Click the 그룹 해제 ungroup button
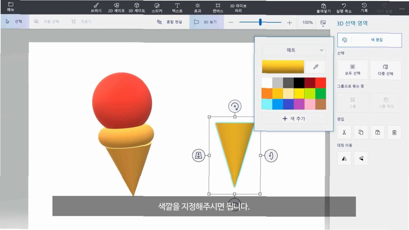This screenshot has width=409, height=230. 385,102
